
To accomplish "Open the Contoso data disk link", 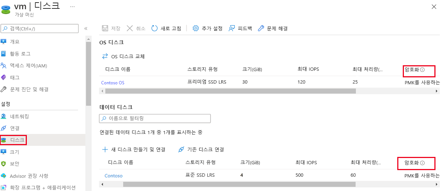I will pos(114,176).
